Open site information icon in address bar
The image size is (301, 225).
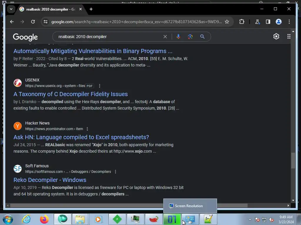pos(46,22)
